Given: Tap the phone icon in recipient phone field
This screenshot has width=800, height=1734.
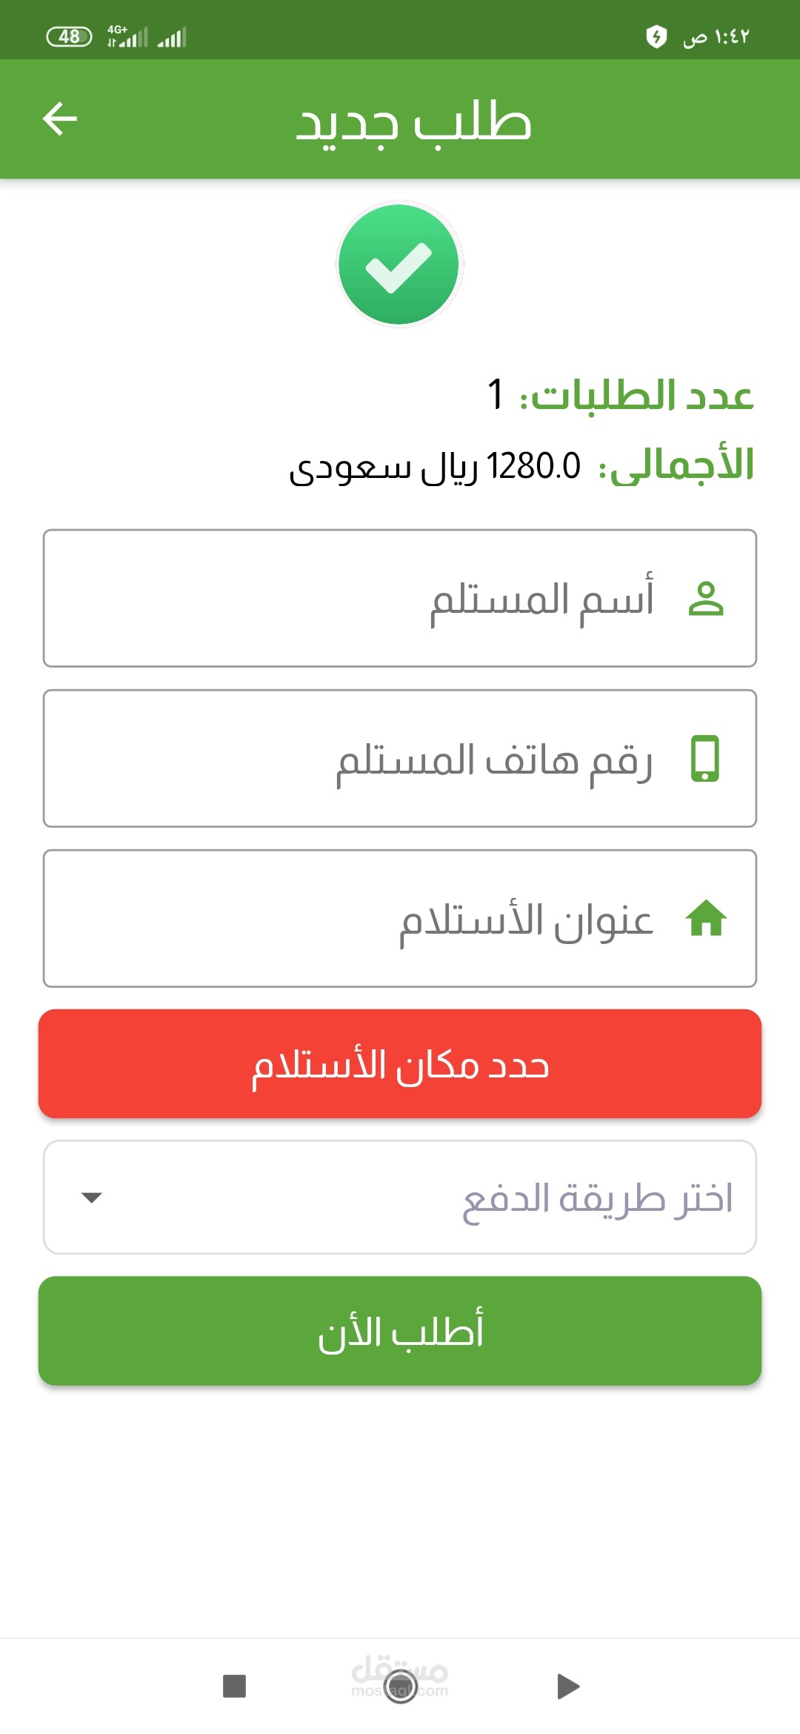Looking at the screenshot, I should (705, 758).
